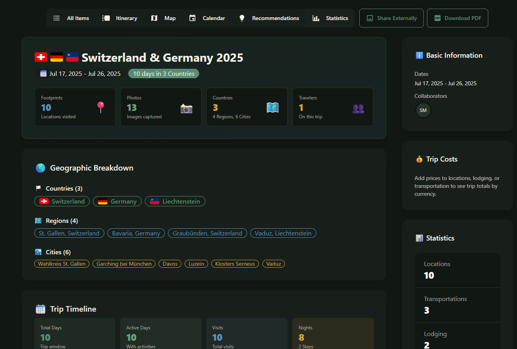Click the Transportations row in the Statistics panel

click(x=458, y=305)
